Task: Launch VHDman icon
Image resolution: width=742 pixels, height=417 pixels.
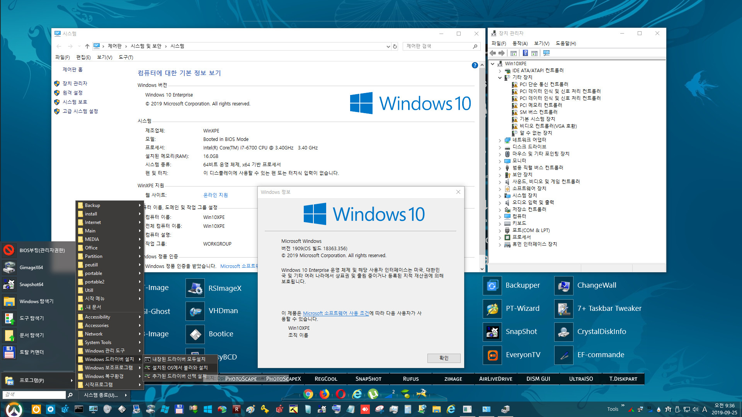Action: pyautogui.click(x=195, y=311)
